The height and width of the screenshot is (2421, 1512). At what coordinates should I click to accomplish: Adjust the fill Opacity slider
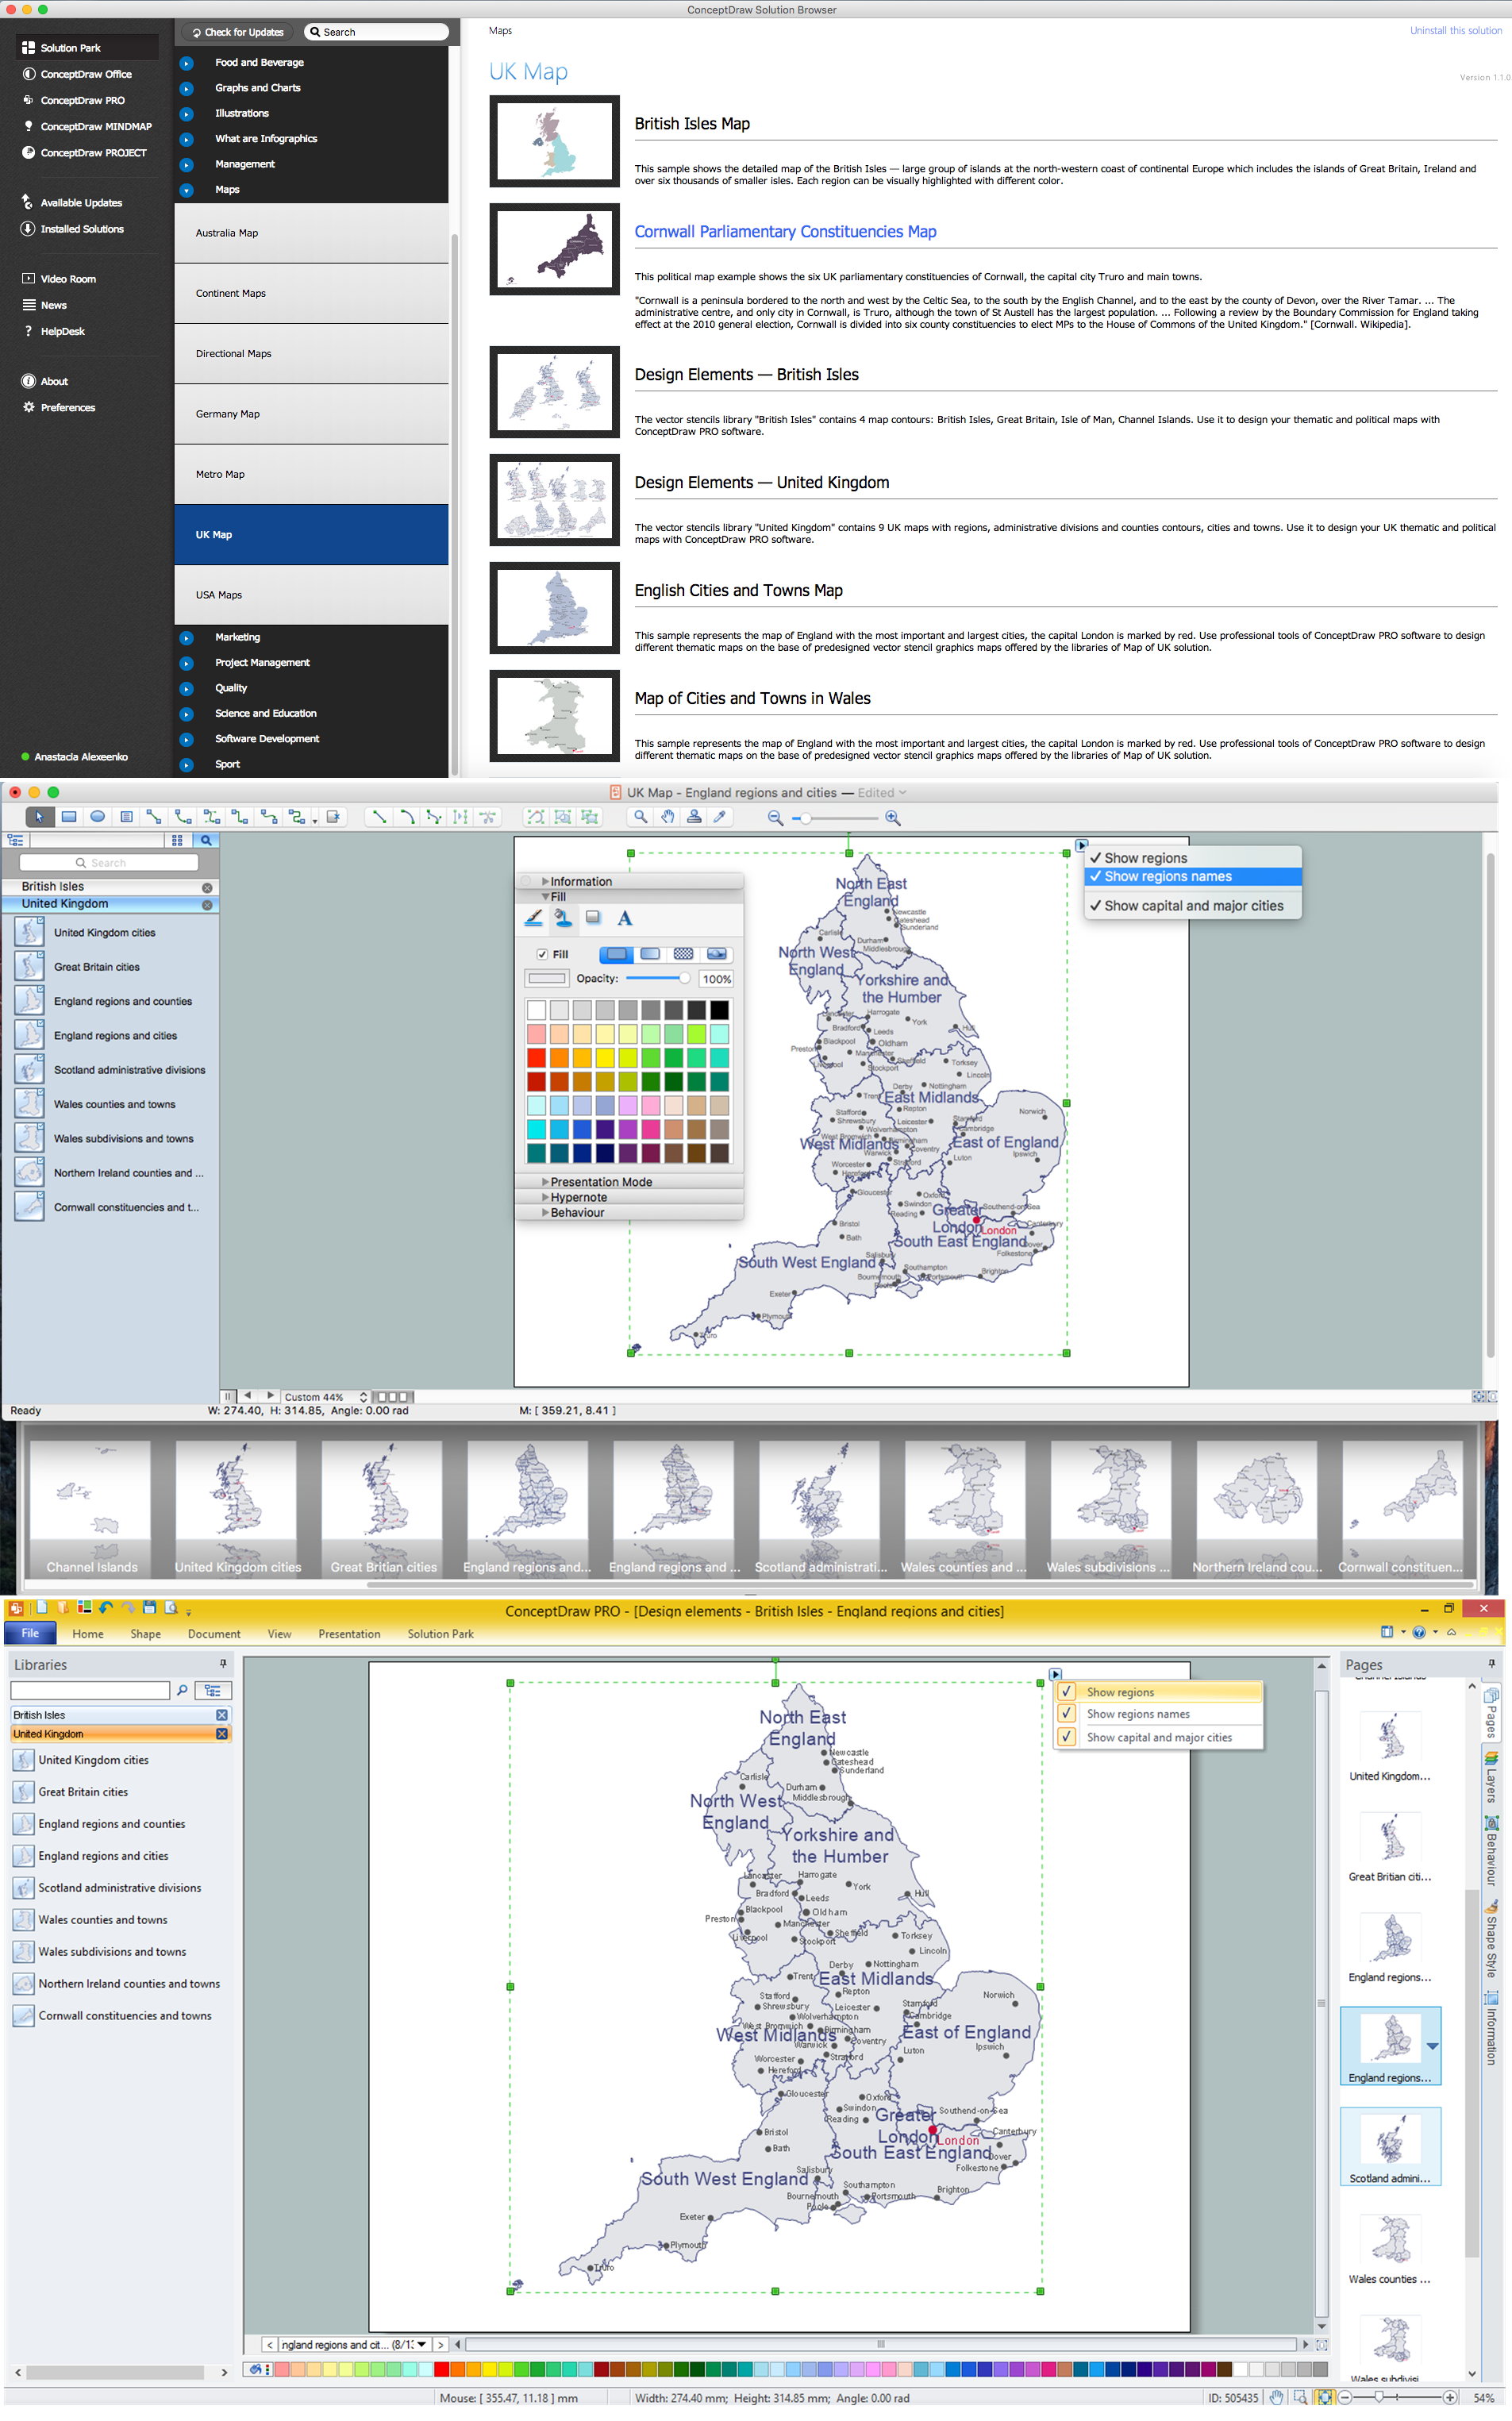[x=657, y=978]
